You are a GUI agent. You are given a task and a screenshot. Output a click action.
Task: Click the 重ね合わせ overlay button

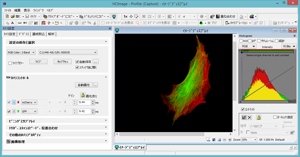(x=225, y=16)
